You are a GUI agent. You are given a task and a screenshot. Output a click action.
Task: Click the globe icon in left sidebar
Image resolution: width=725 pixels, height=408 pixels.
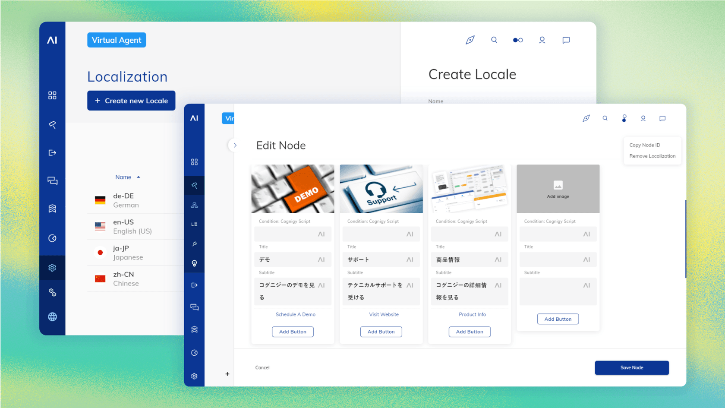pyautogui.click(x=52, y=317)
